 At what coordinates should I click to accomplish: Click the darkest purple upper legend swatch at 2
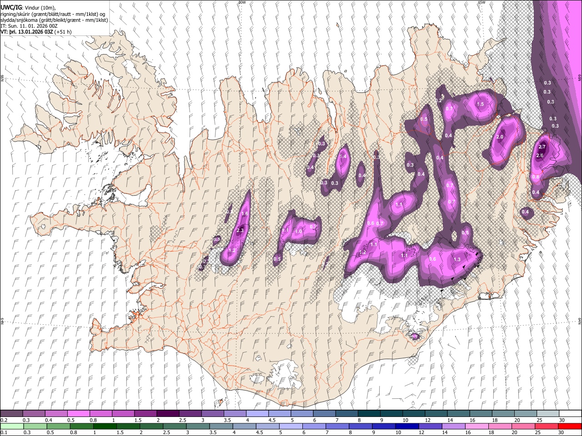click(167, 414)
